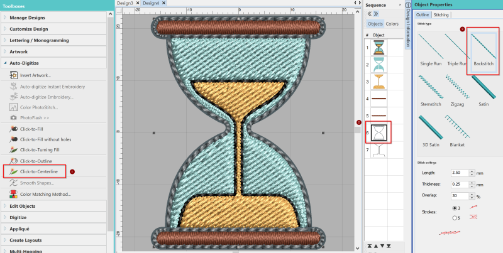503x253 pixels.
Task: Expand the Edit Objects section
Action: point(23,206)
